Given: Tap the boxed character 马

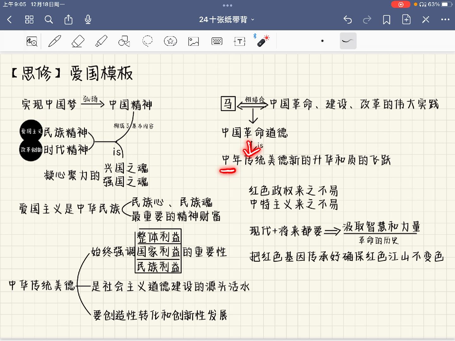Looking at the screenshot, I should pos(228,104).
